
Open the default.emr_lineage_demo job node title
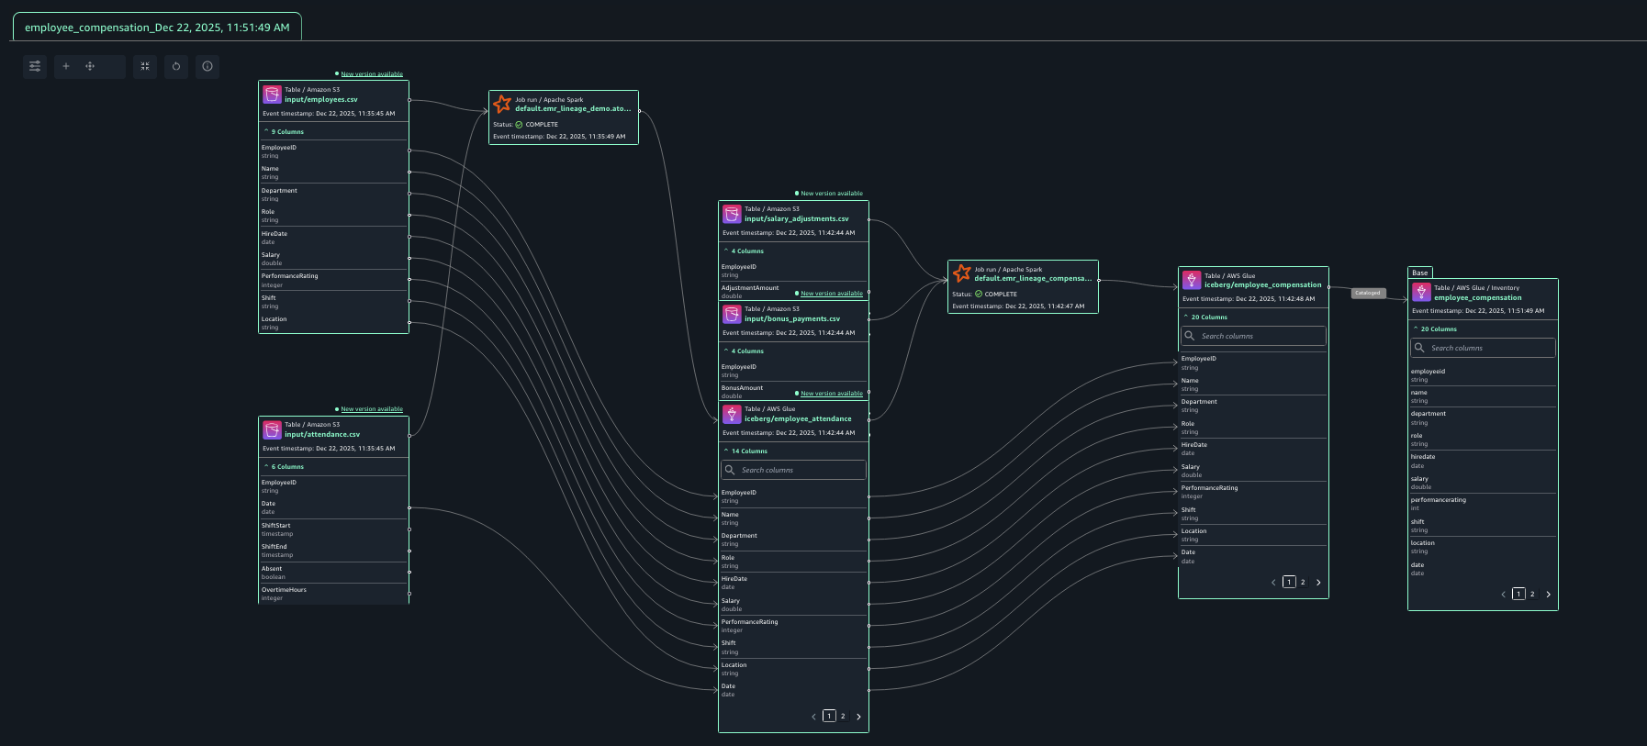click(573, 109)
